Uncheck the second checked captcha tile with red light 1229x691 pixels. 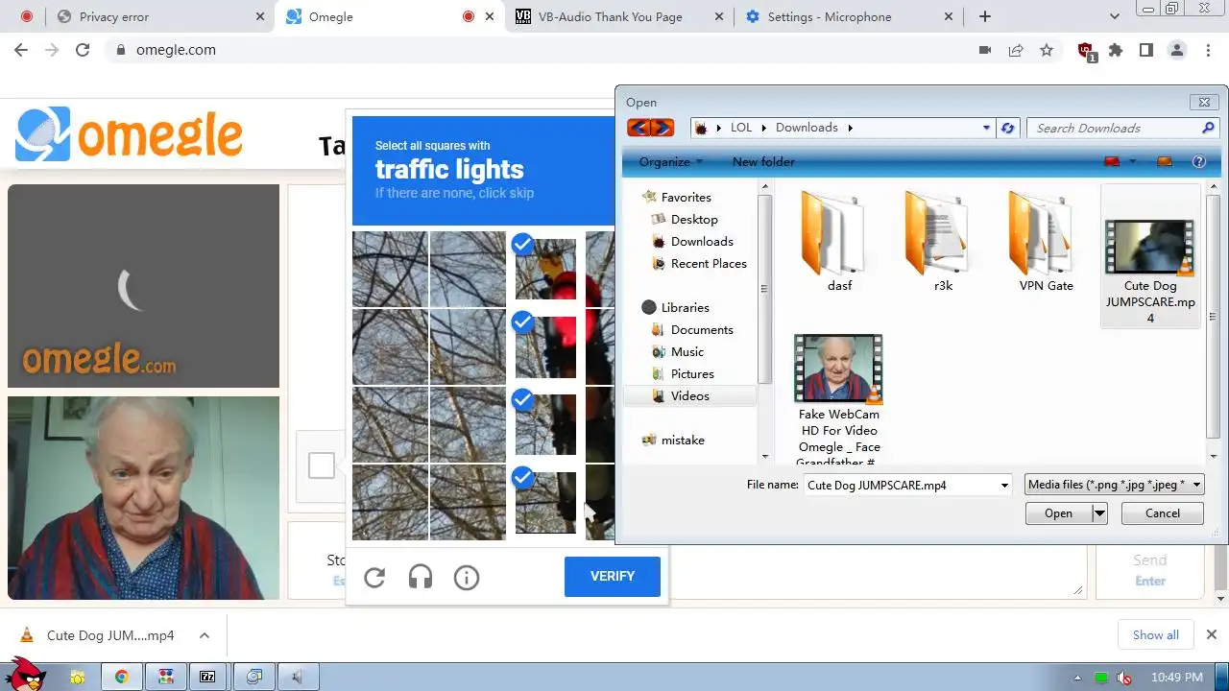click(545, 346)
